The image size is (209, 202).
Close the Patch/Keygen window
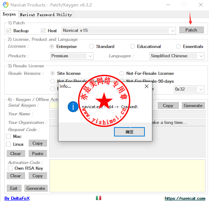pyautogui.click(x=201, y=5)
